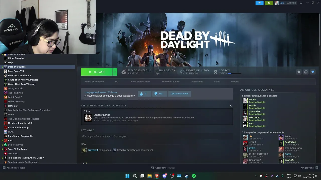Toggle the favorite heart icon
Image resolution: width=321 pixels, height=180 pixels.
click(x=313, y=72)
